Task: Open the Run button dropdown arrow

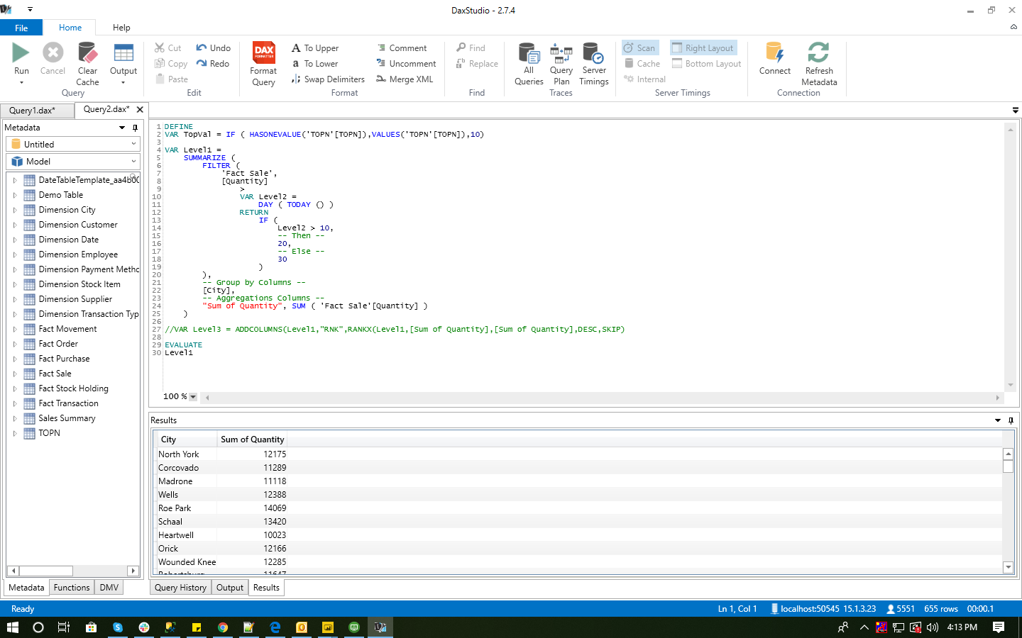Action: pyautogui.click(x=21, y=83)
